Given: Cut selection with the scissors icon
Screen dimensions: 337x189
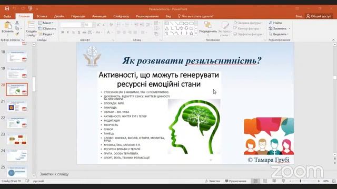Looking at the screenshot, I should point(17,23).
